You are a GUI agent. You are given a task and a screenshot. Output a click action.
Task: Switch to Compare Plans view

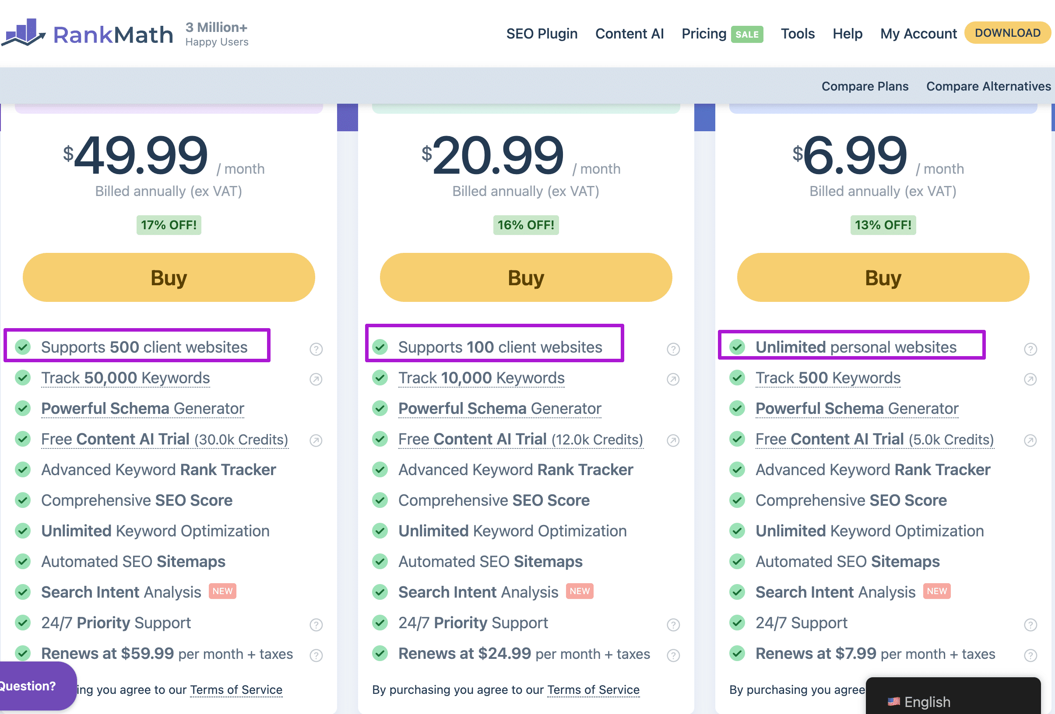pyautogui.click(x=865, y=86)
